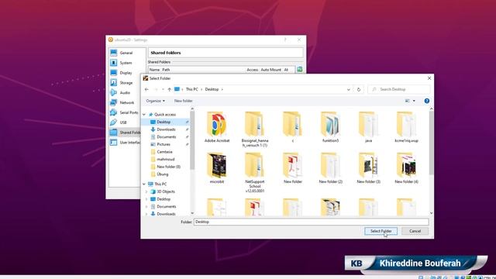The height and width of the screenshot is (279, 496).
Task: Select the folder named c
Action: pos(293,127)
